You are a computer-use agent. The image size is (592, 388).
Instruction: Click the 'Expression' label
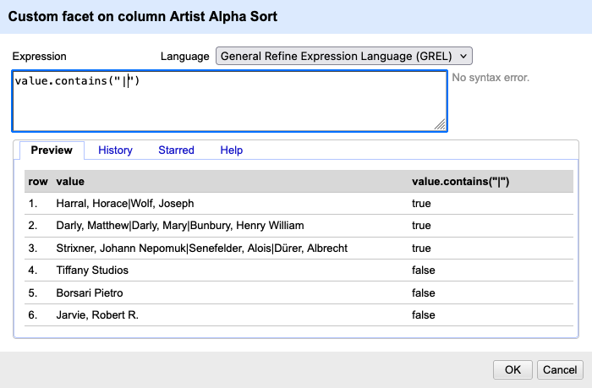point(39,57)
